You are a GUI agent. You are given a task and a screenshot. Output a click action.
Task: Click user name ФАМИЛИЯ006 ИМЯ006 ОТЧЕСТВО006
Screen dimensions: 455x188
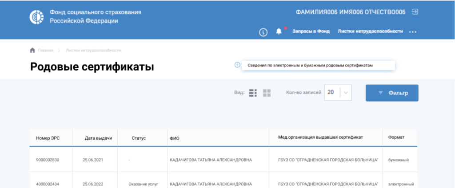(x=351, y=12)
